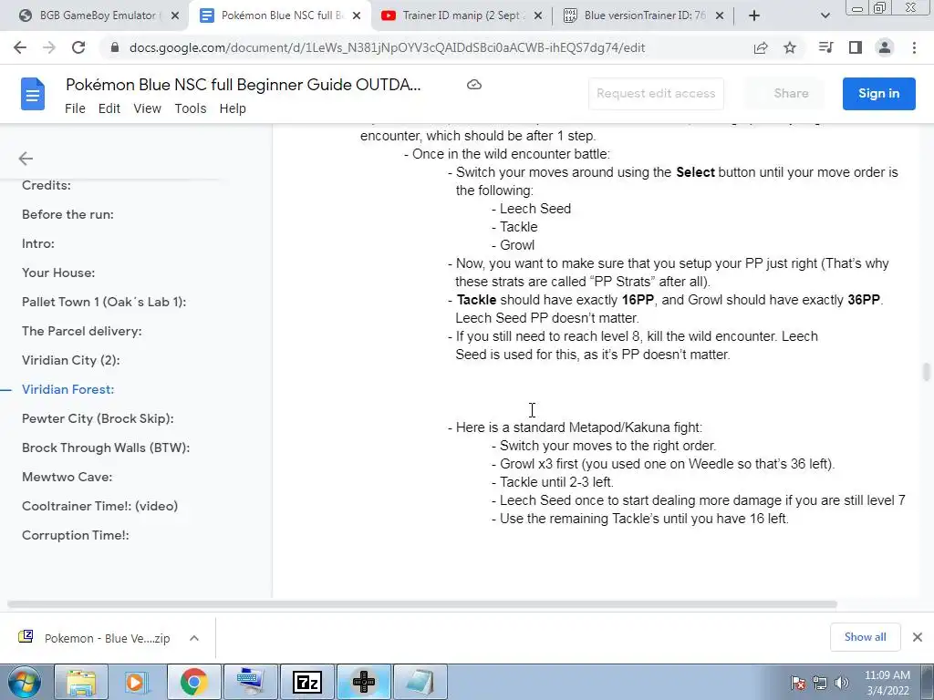This screenshot has height=700, width=934.
Task: Open the Tools menu
Action: 190,108
